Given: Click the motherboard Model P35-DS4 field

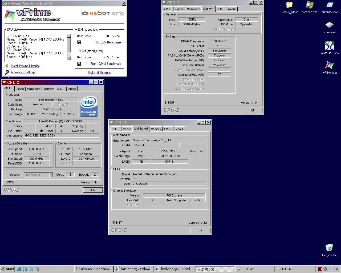Looking at the screenshot, I should click(x=155, y=145).
